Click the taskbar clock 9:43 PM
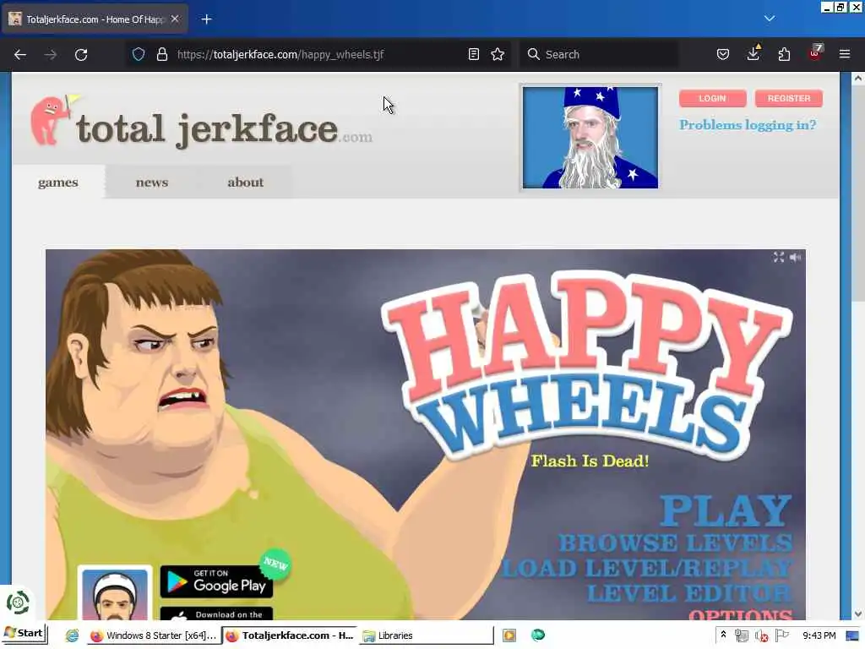The image size is (865, 649). point(819,635)
